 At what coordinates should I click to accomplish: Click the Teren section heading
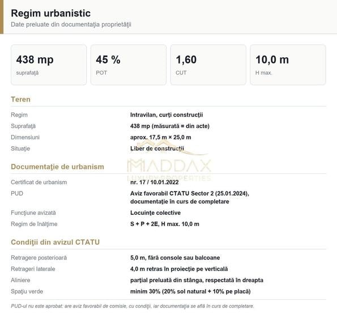[x=20, y=100]
